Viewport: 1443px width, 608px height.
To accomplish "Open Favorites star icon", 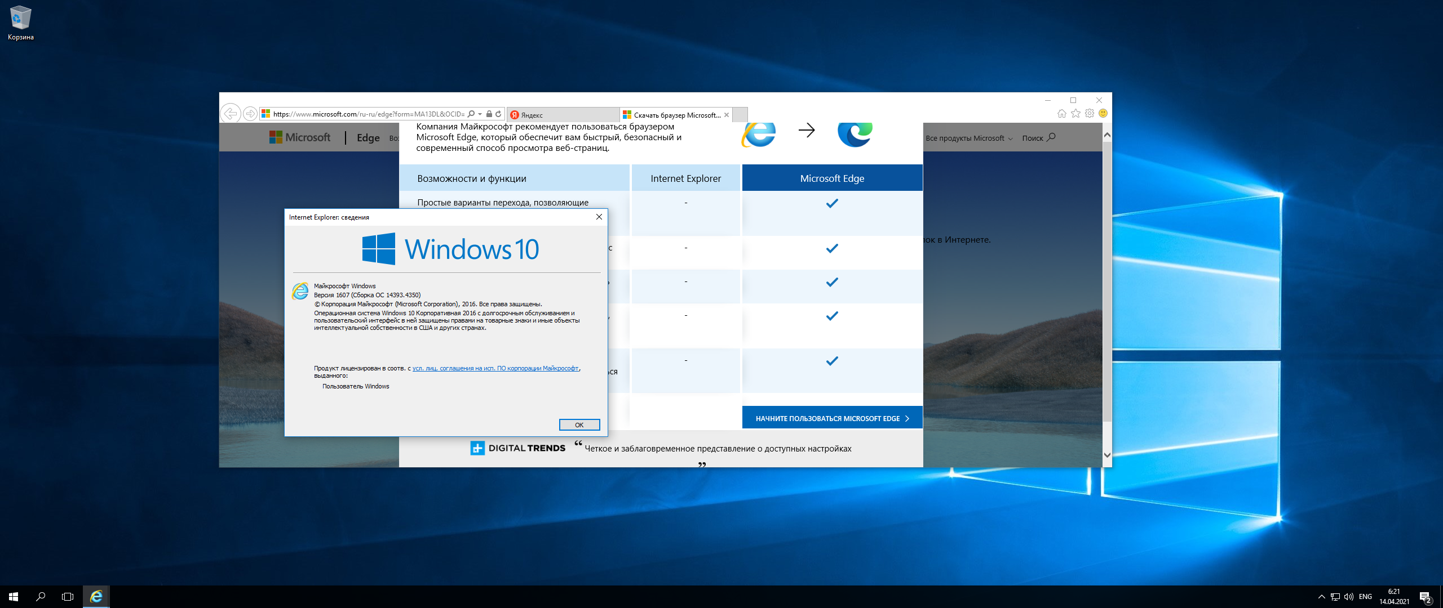I will pos(1075,113).
